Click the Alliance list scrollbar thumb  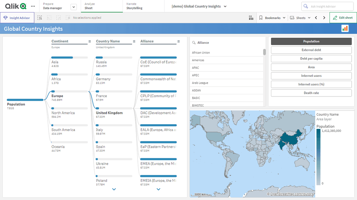[265, 52]
